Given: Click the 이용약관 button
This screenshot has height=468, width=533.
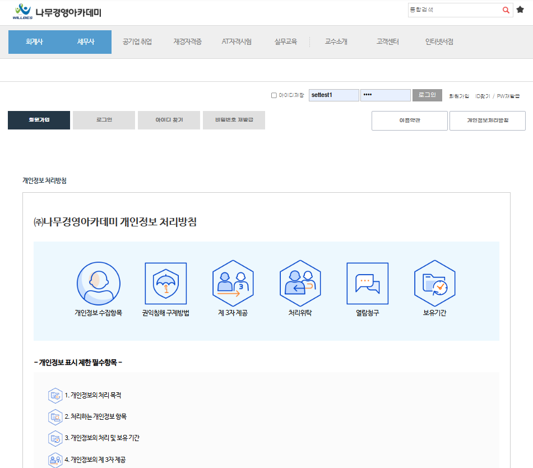Looking at the screenshot, I should point(409,121).
